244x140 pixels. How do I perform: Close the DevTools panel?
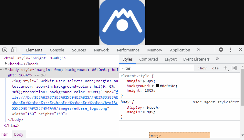click(x=240, y=50)
